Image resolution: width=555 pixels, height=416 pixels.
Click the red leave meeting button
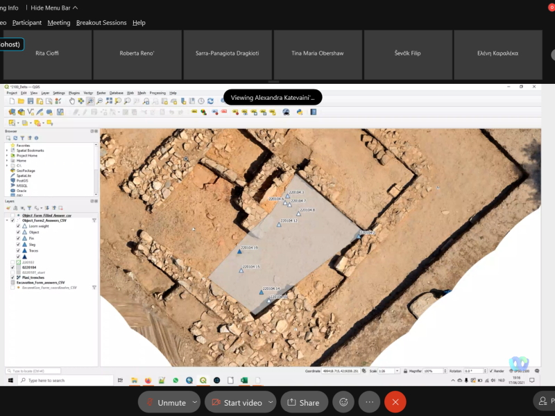pyautogui.click(x=395, y=402)
